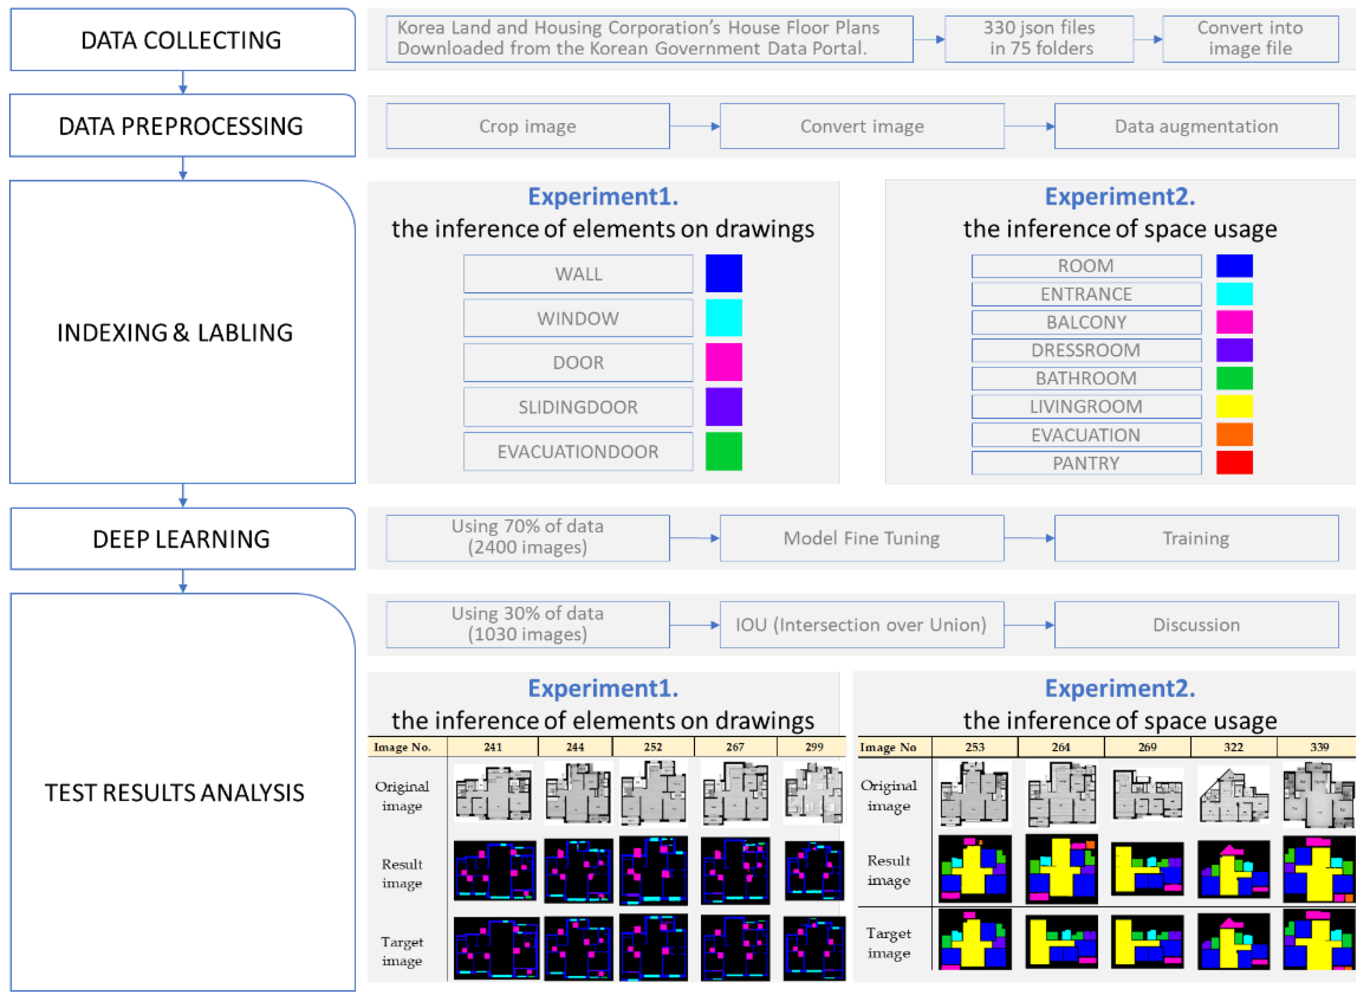Viewport: 1365px width, 993px height.
Task: Open target image thumbnail for No. 339
Action: [x=1318, y=940]
